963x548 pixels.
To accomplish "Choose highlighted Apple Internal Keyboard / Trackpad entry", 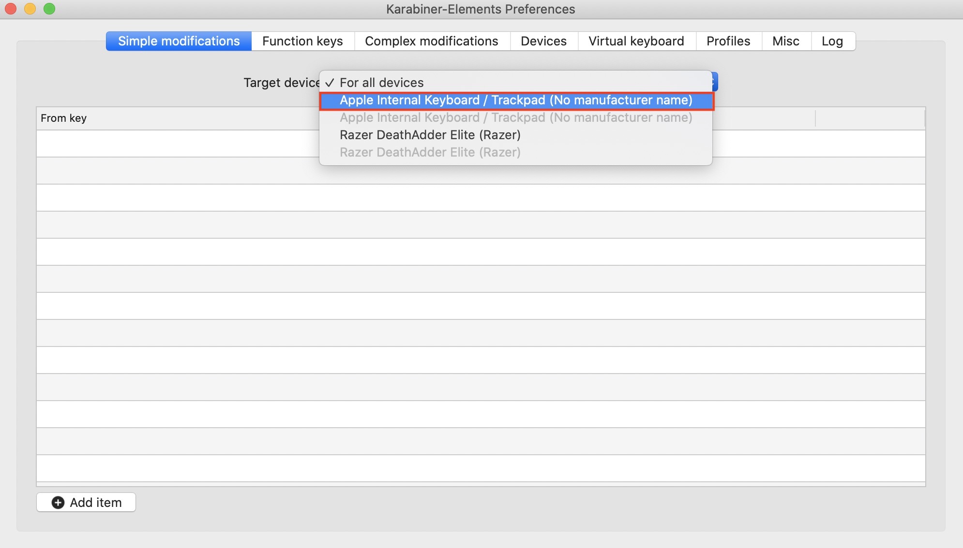I will pos(516,101).
